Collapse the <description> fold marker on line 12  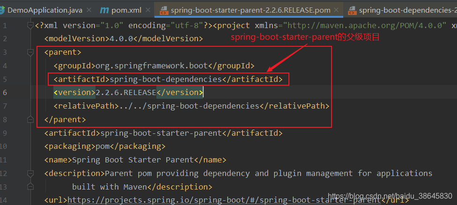30,174
